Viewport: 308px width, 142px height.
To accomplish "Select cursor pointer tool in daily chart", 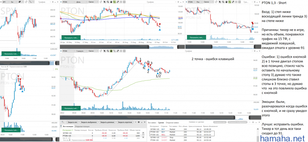I will click(105, 2).
